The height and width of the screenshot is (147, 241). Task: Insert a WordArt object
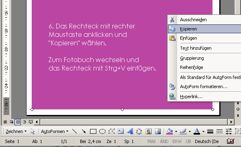[130, 131]
